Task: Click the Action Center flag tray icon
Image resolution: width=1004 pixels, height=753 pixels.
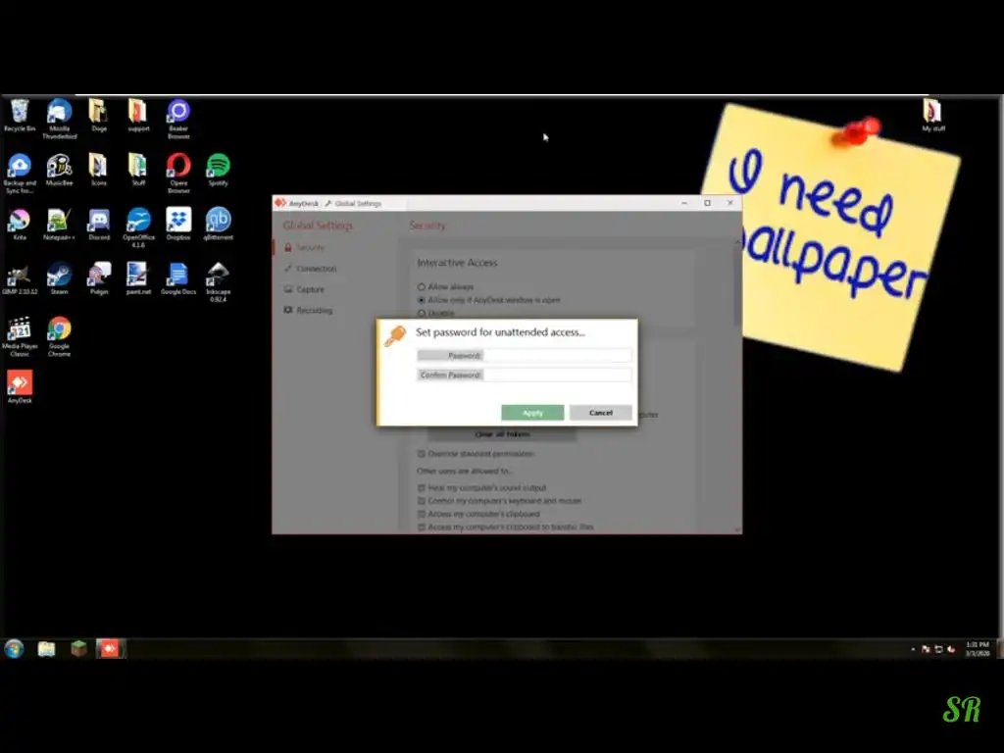Action: [x=926, y=649]
